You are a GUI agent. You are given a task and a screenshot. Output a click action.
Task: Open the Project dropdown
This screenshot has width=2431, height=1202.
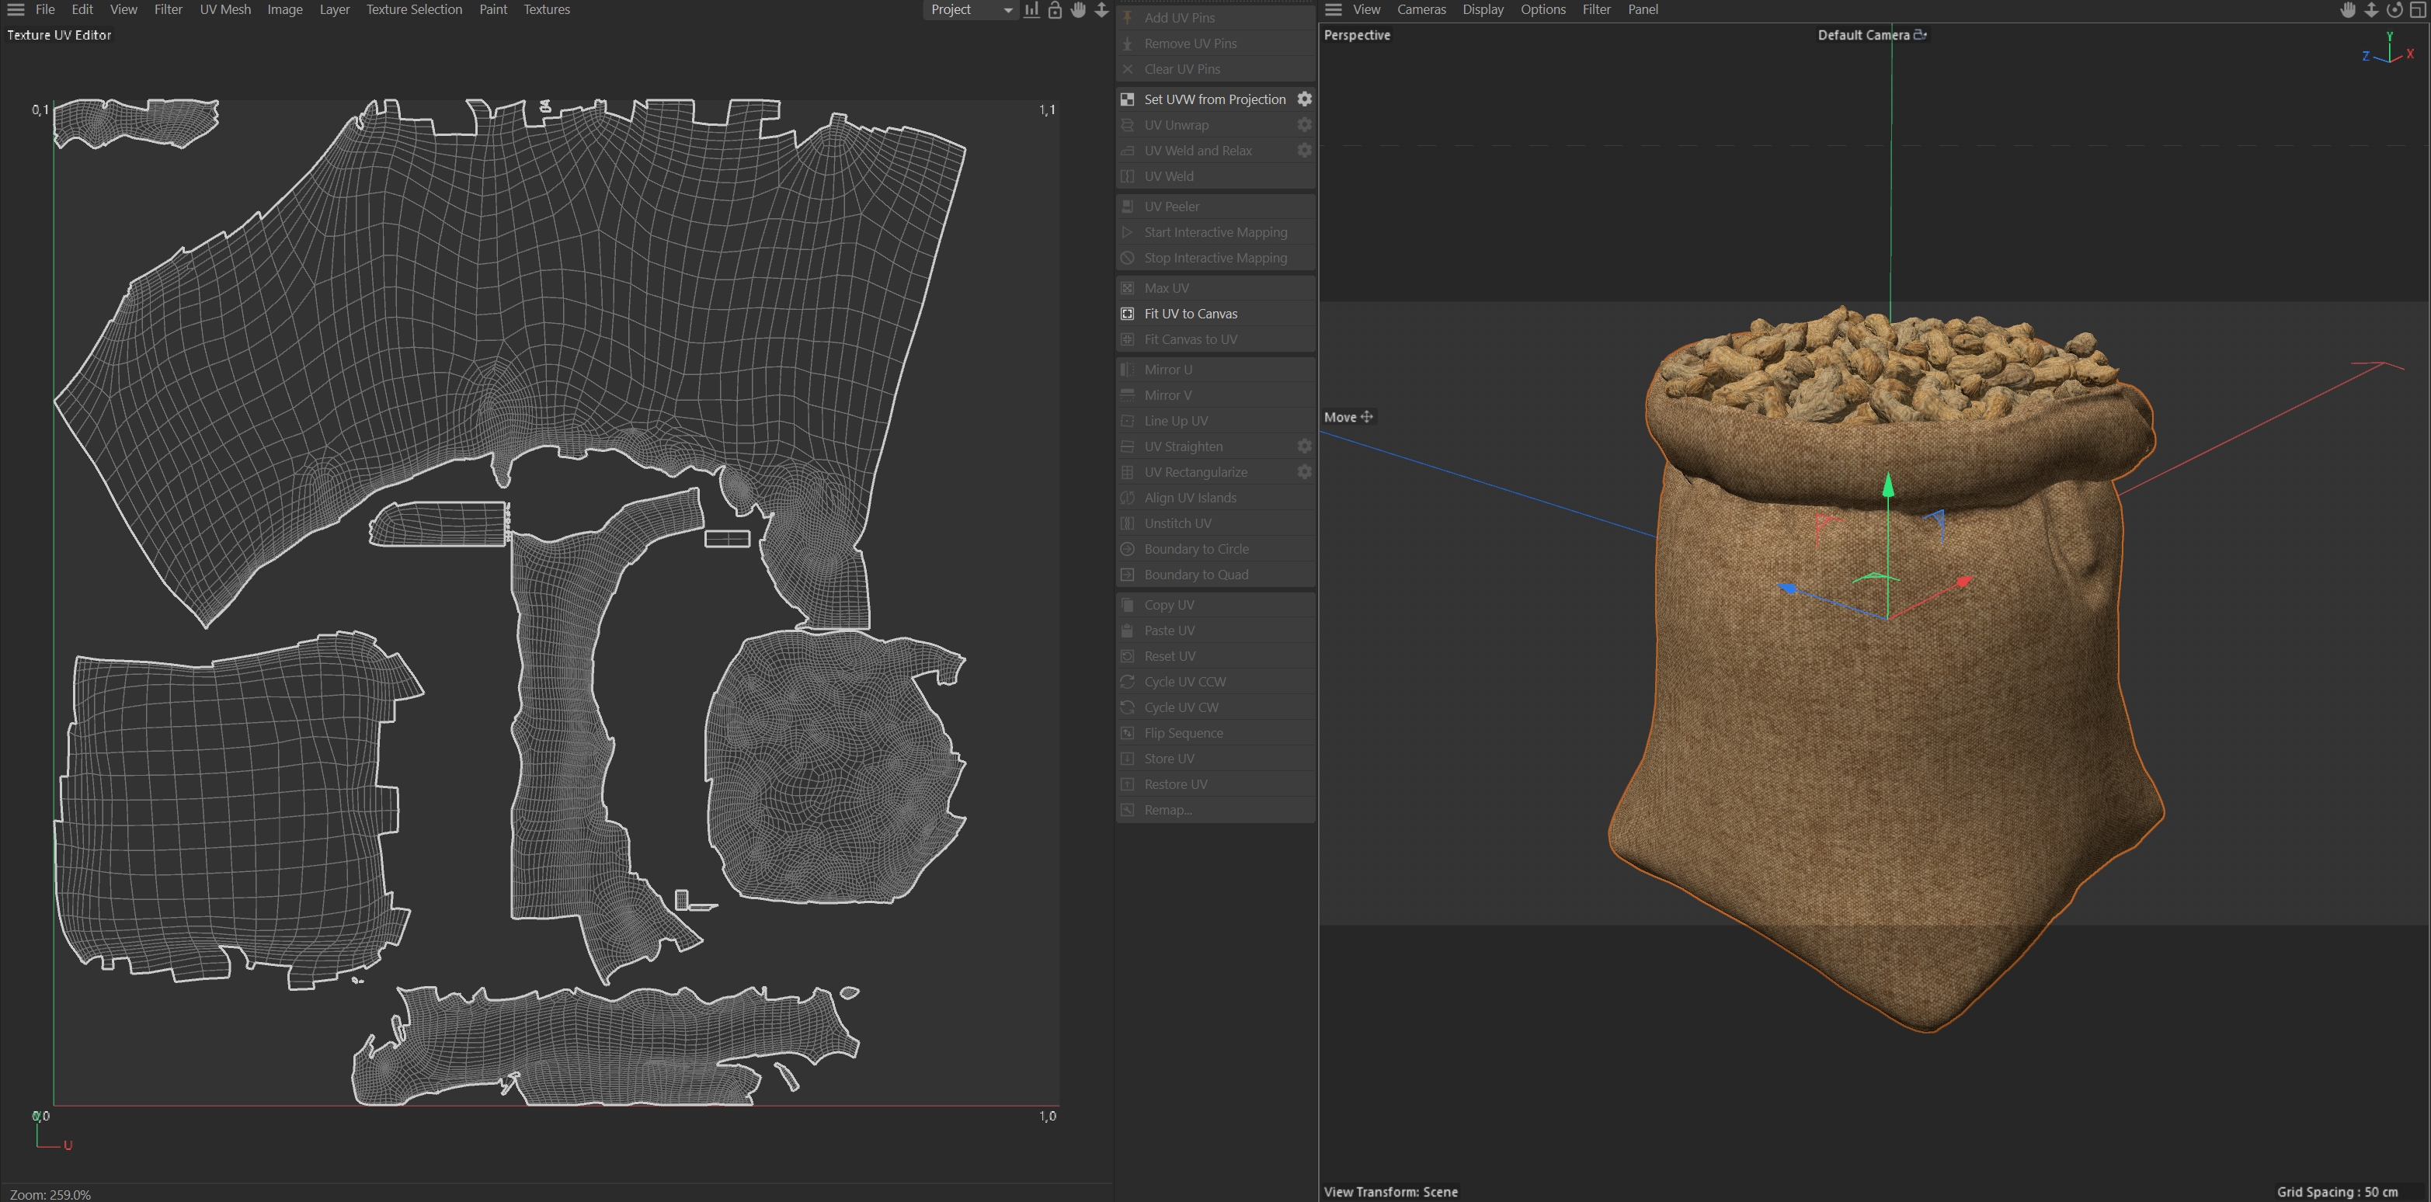click(970, 9)
